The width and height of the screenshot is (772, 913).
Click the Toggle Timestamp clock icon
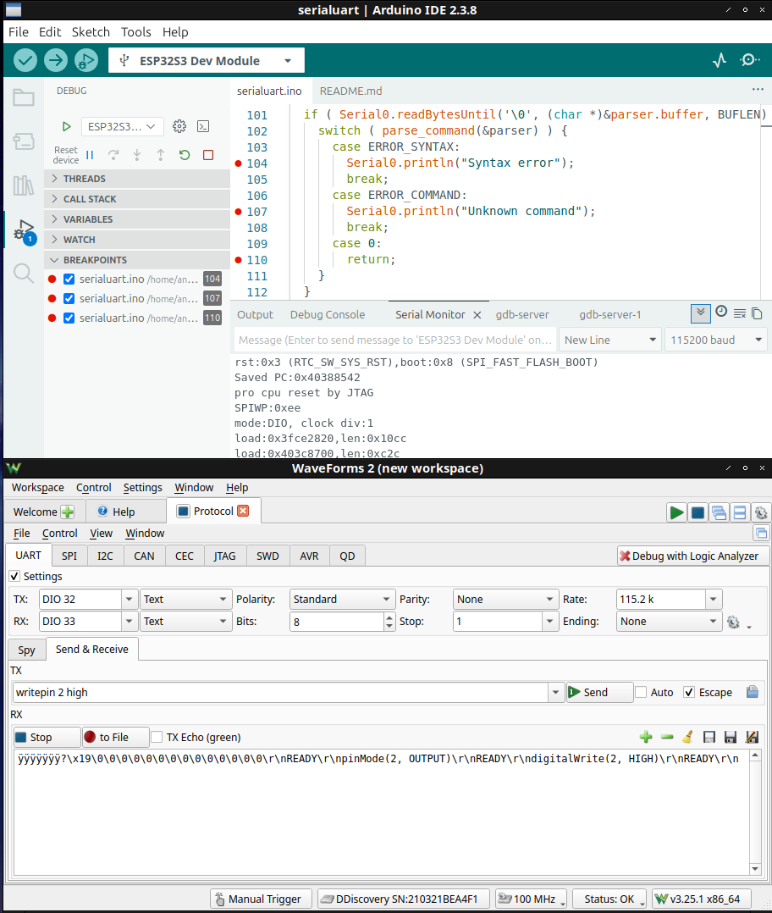(x=721, y=312)
